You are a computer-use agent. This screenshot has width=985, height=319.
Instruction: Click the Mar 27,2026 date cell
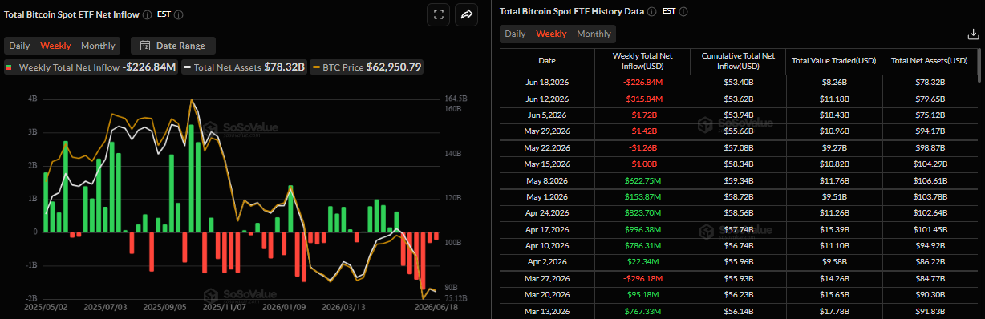coord(546,279)
